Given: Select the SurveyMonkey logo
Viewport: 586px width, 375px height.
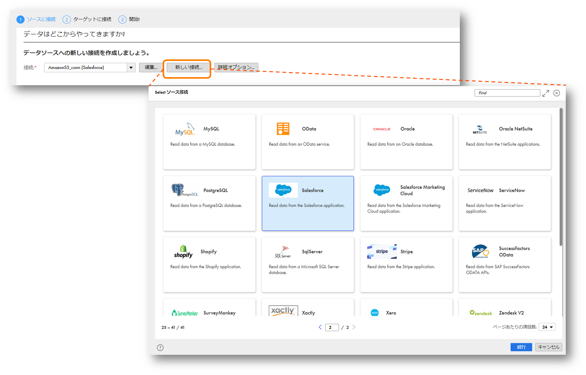Looking at the screenshot, I should click(x=184, y=312).
